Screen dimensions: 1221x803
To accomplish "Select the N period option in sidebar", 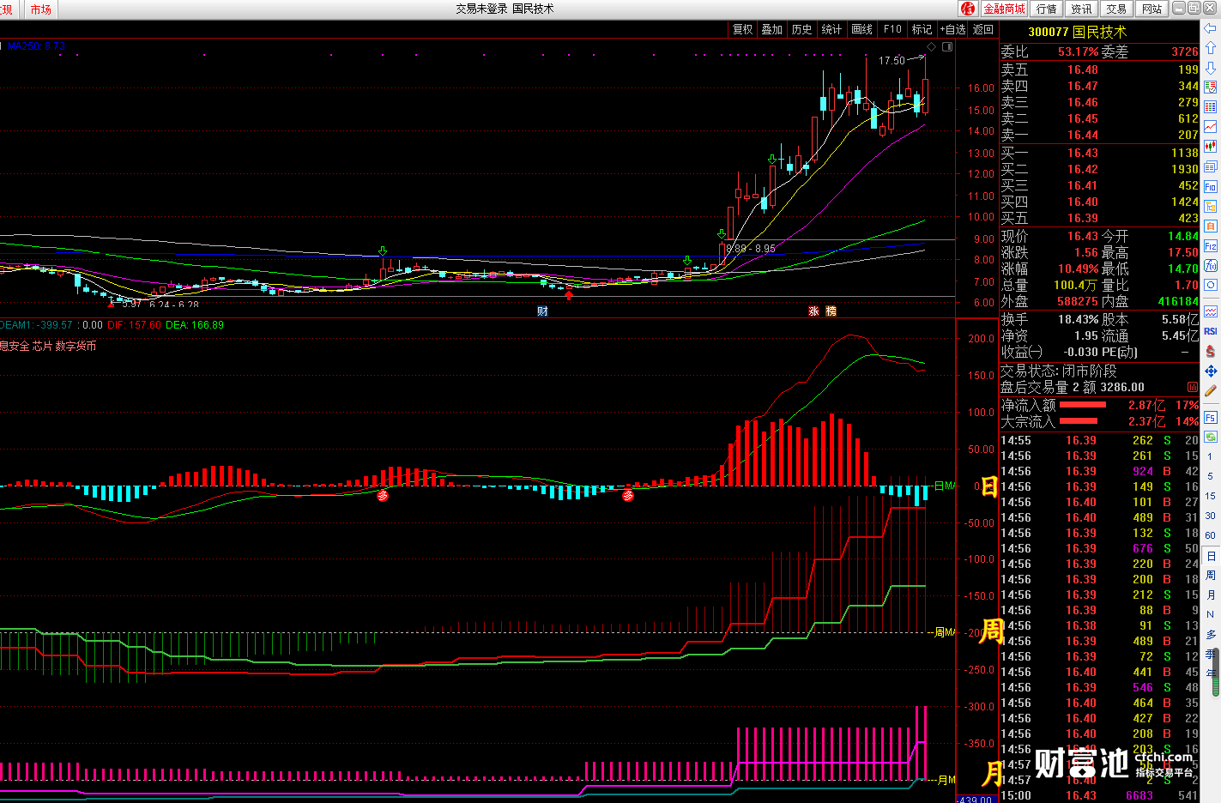I will pyautogui.click(x=1211, y=615).
